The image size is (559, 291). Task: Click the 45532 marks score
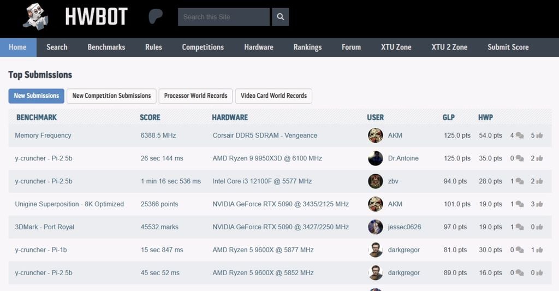click(159, 227)
